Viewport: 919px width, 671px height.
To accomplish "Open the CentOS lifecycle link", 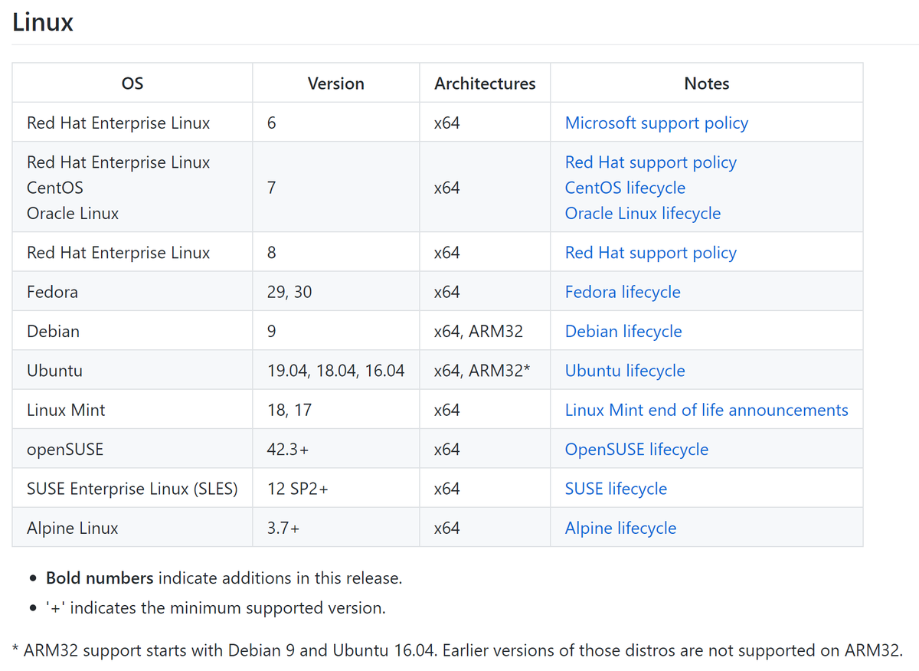I will [625, 188].
